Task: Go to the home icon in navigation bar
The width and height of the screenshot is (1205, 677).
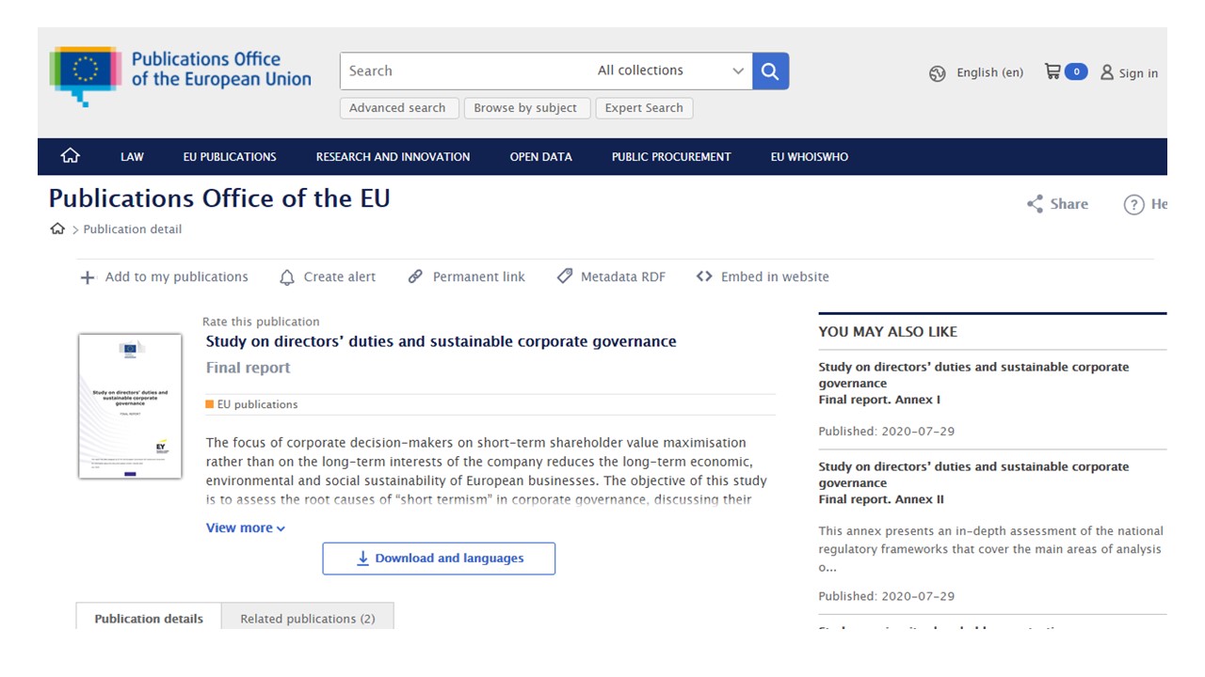Action: pos(71,156)
